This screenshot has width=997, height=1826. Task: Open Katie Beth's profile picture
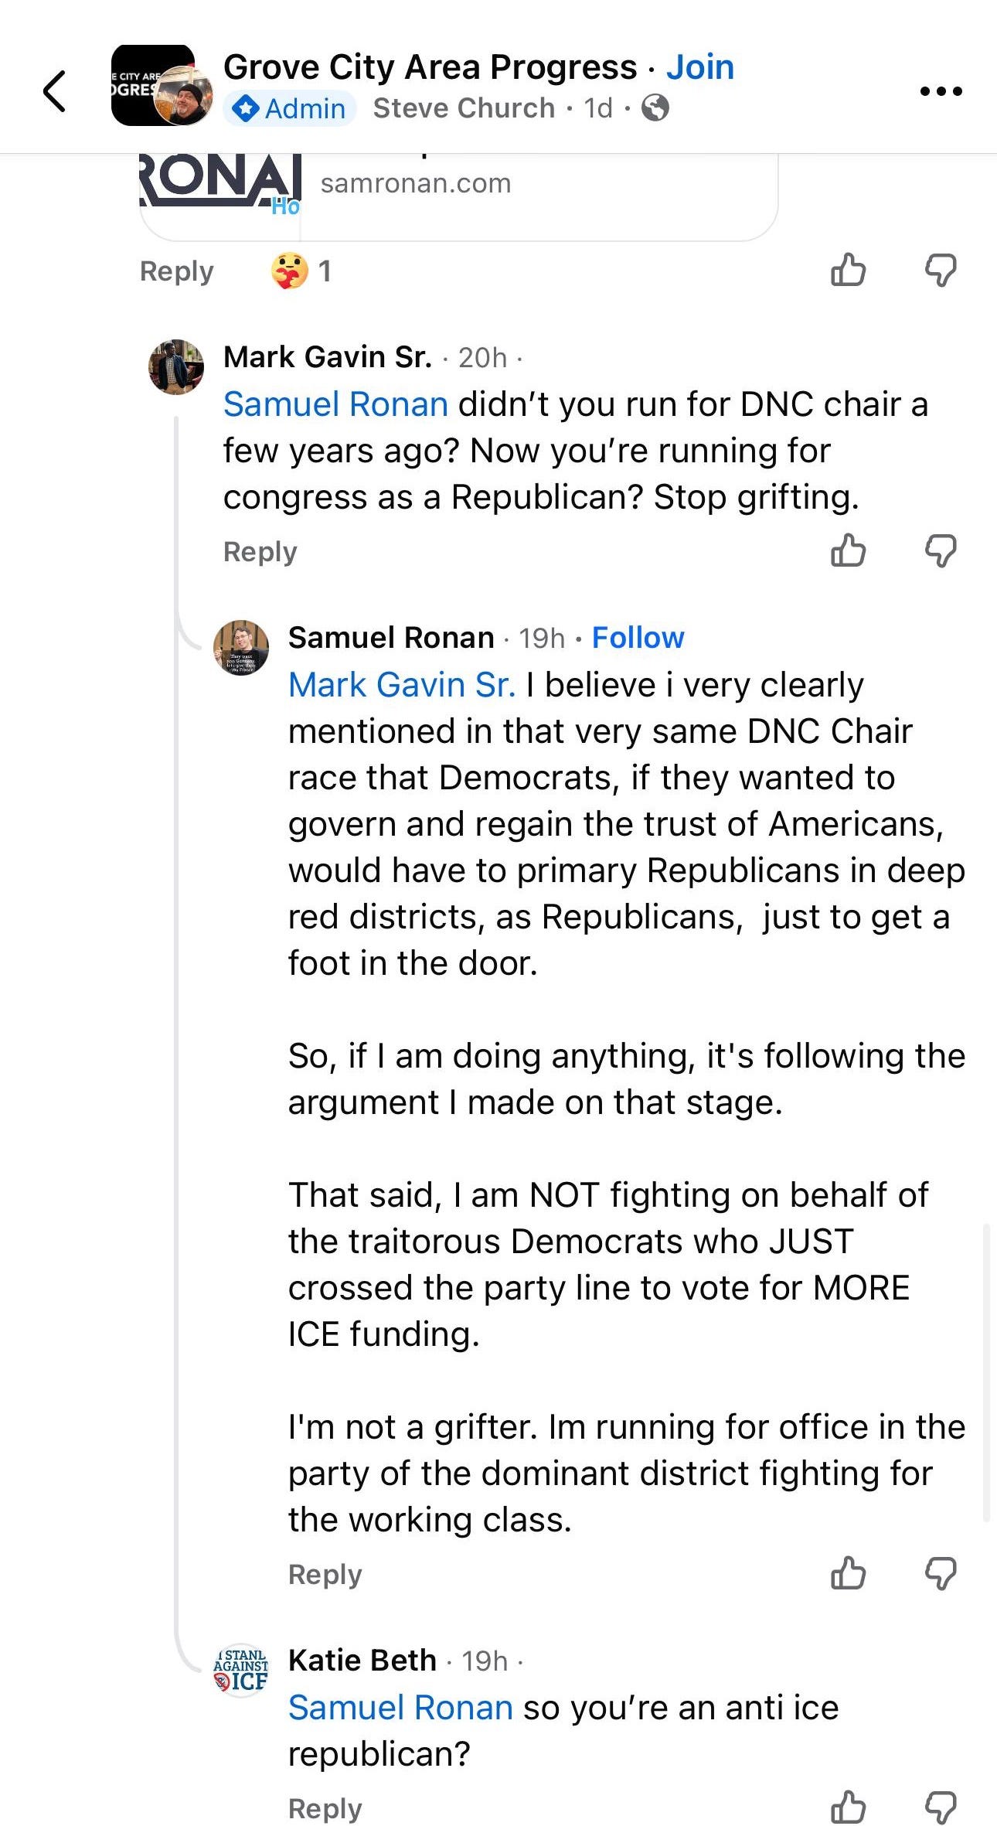tap(240, 1667)
